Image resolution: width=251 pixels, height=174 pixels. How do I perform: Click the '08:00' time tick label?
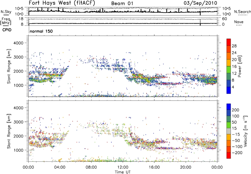point(91,167)
